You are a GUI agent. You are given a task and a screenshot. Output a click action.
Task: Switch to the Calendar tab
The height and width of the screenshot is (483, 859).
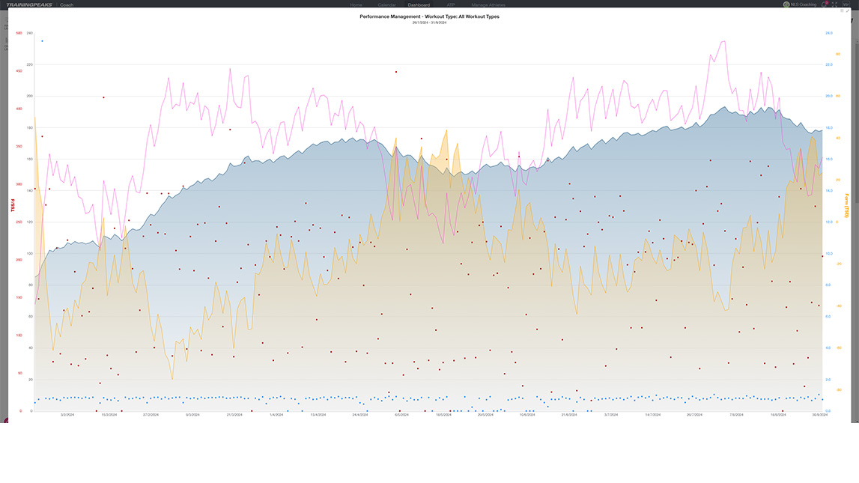386,4
